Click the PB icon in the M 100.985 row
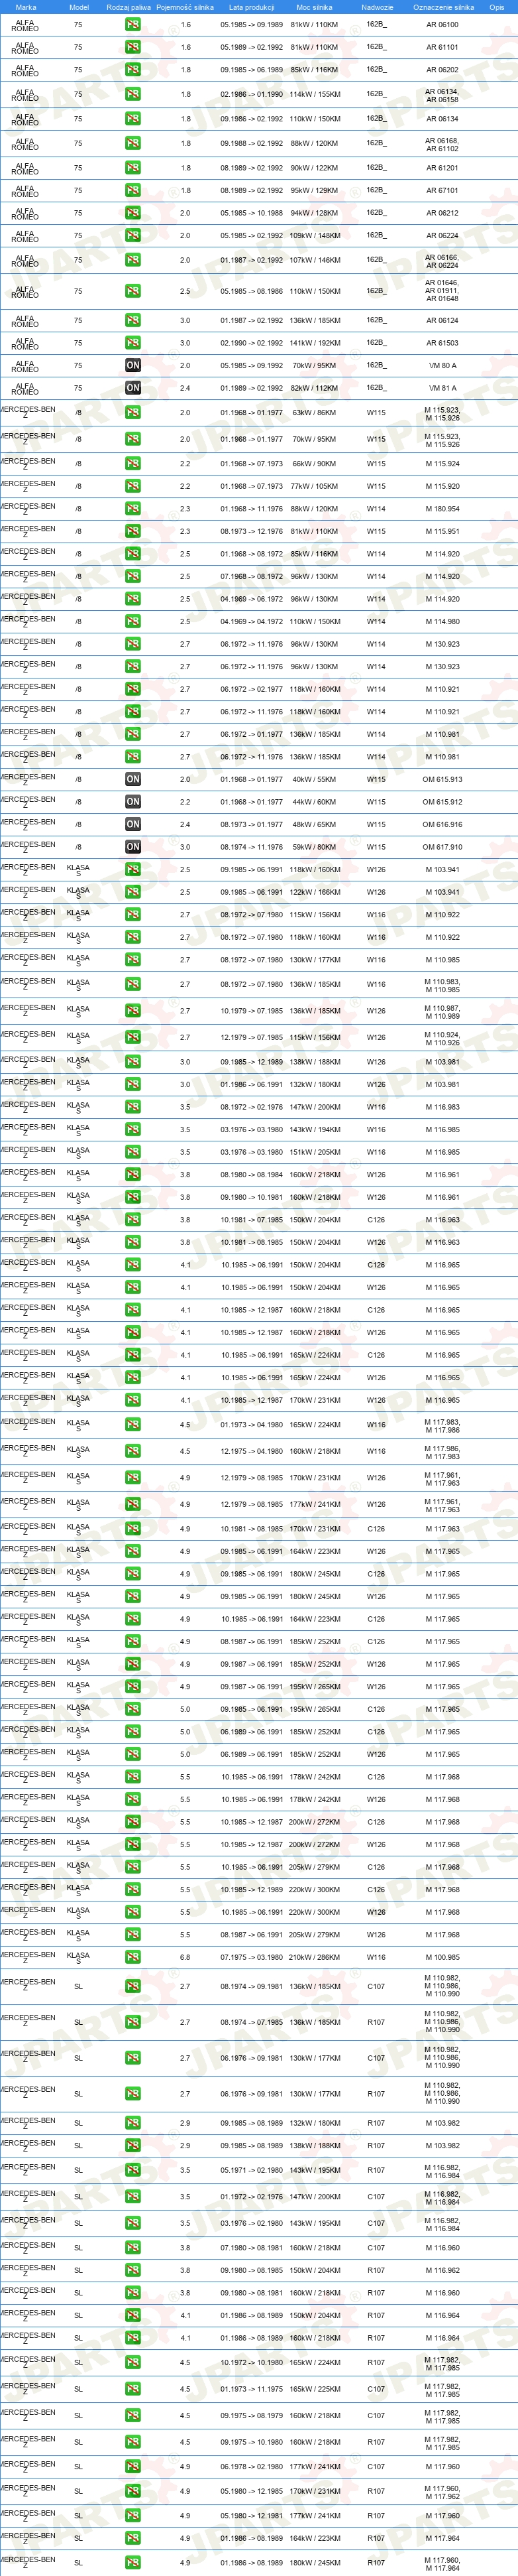The height and width of the screenshot is (2576, 518). coord(132,1957)
